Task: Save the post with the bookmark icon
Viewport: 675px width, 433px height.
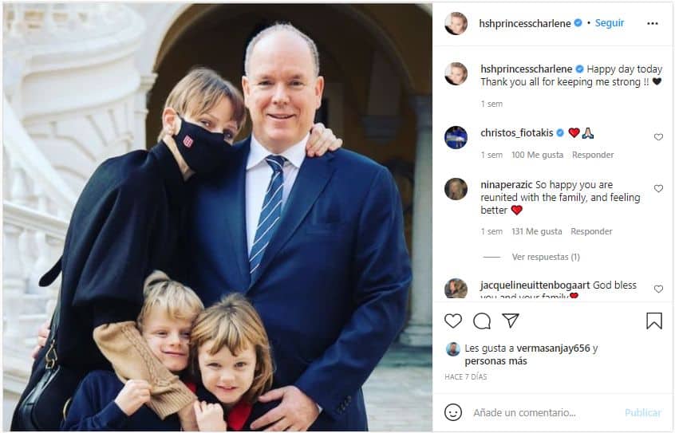Action: click(x=654, y=321)
